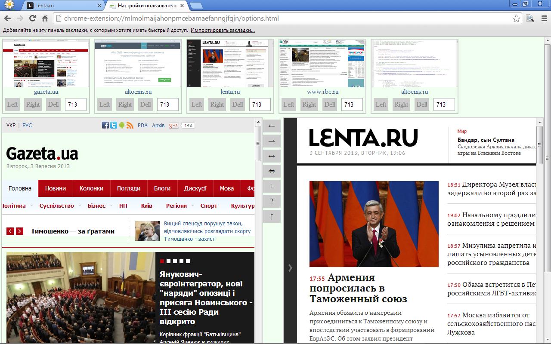Open the Блоги tab on Gazeta.ua

point(162,188)
